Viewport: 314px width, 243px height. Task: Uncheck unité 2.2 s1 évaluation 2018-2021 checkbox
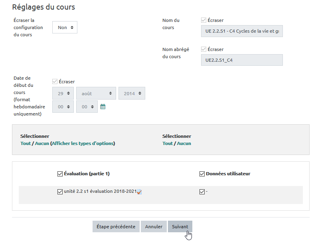coord(60,192)
